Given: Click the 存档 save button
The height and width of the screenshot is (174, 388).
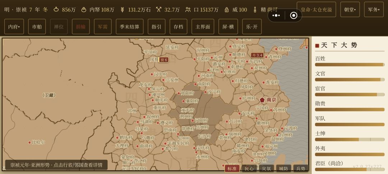Looking at the screenshot, I should pyautogui.click(x=179, y=26).
